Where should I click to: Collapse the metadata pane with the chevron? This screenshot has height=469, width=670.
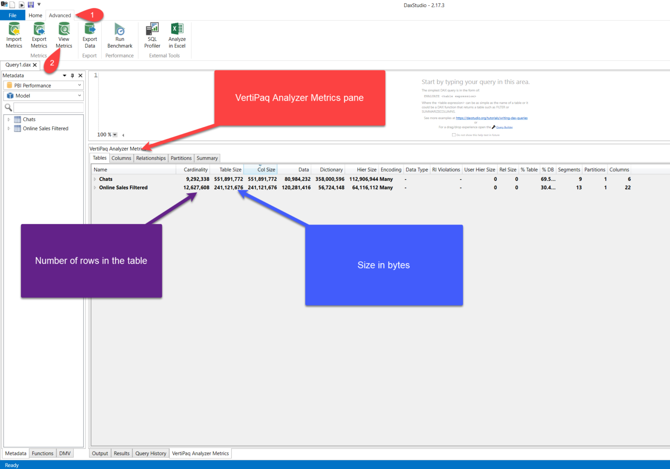click(65, 76)
